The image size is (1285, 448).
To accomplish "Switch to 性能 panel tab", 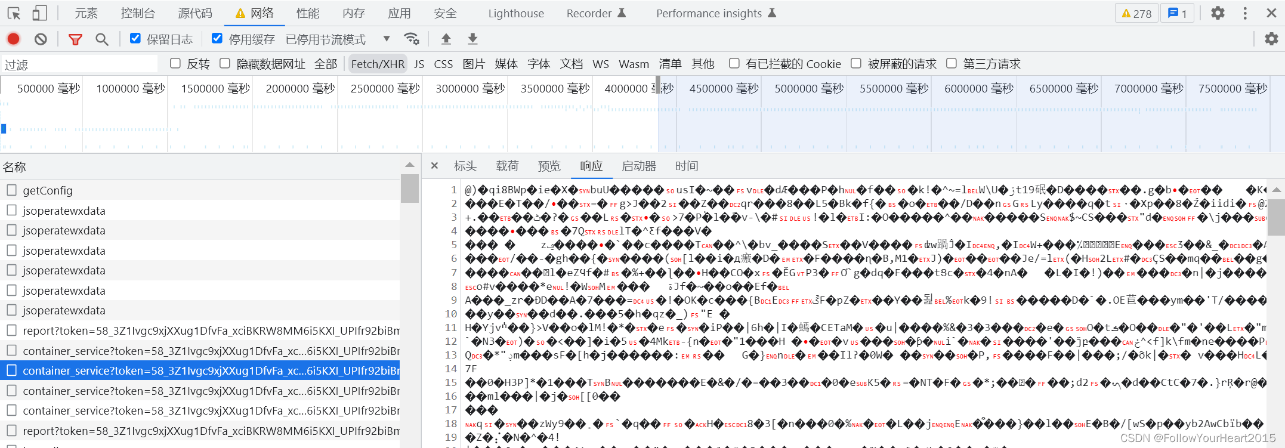I will pyautogui.click(x=308, y=13).
